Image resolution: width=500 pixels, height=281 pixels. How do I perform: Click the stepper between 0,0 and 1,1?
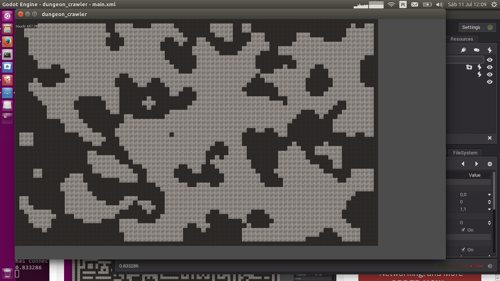[x=489, y=202]
